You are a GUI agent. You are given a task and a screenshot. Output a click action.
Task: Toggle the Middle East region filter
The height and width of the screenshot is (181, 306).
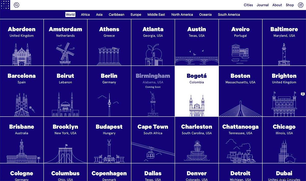coord(156,15)
